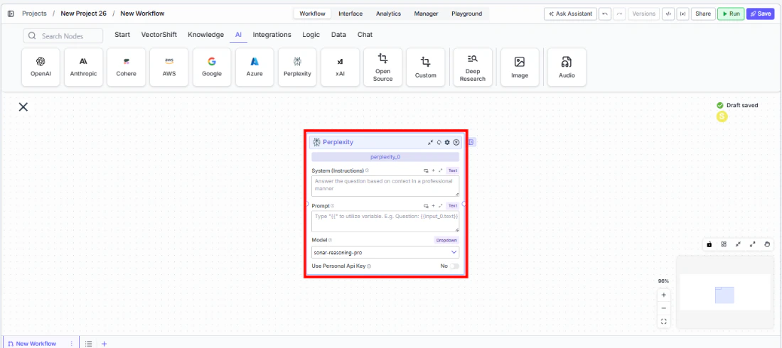Expand the Prompt field
782x348 pixels.
[x=440, y=205]
